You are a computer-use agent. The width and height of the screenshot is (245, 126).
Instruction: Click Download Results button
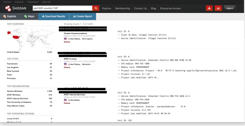click(53, 16)
